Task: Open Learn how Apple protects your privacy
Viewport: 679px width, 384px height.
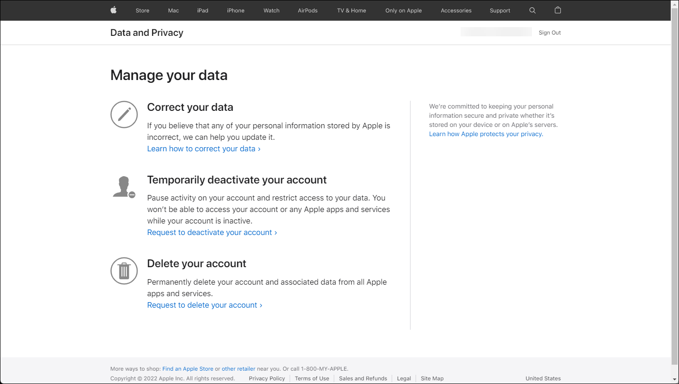Action: click(x=486, y=134)
